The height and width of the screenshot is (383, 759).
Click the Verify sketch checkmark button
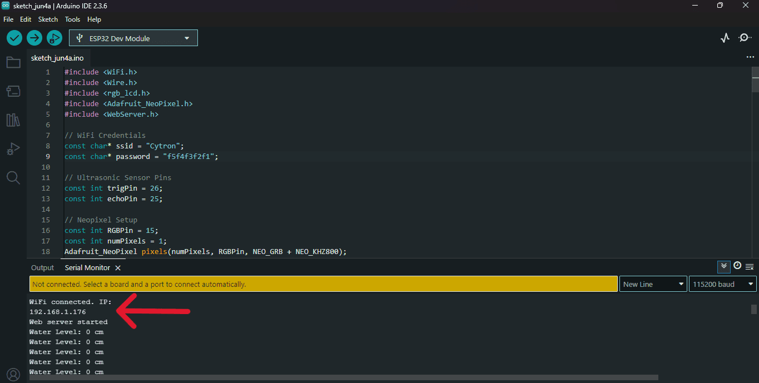[x=14, y=38]
